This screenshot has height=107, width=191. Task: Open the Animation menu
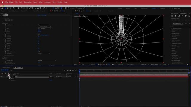tap(47, 2)
